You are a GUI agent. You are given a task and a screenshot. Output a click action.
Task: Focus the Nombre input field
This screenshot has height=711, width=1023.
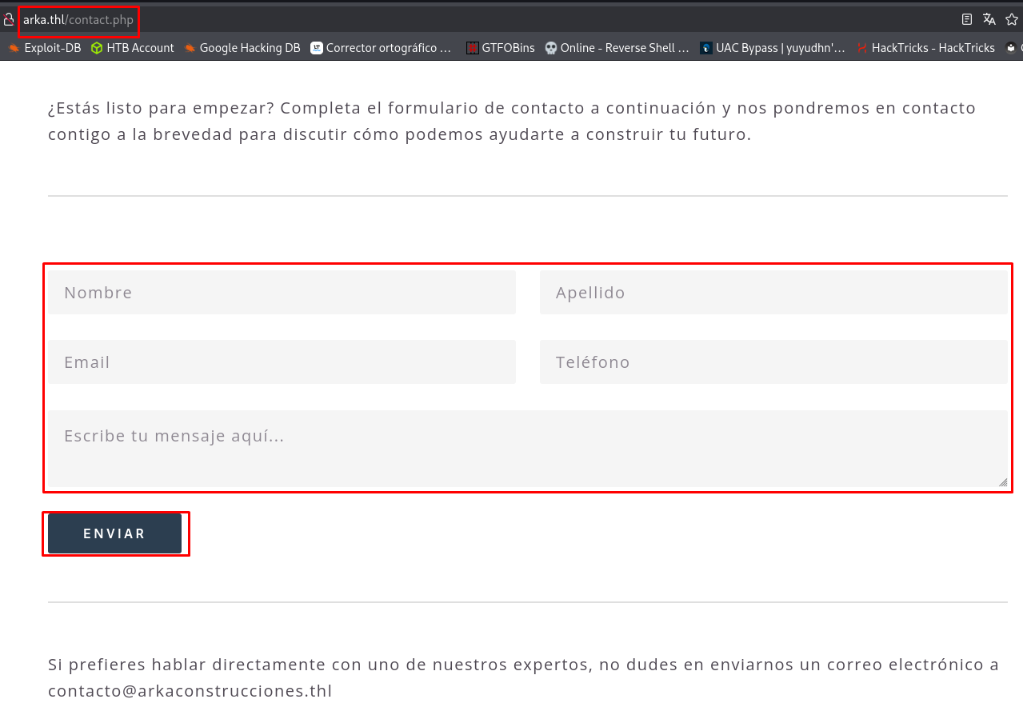pos(282,293)
